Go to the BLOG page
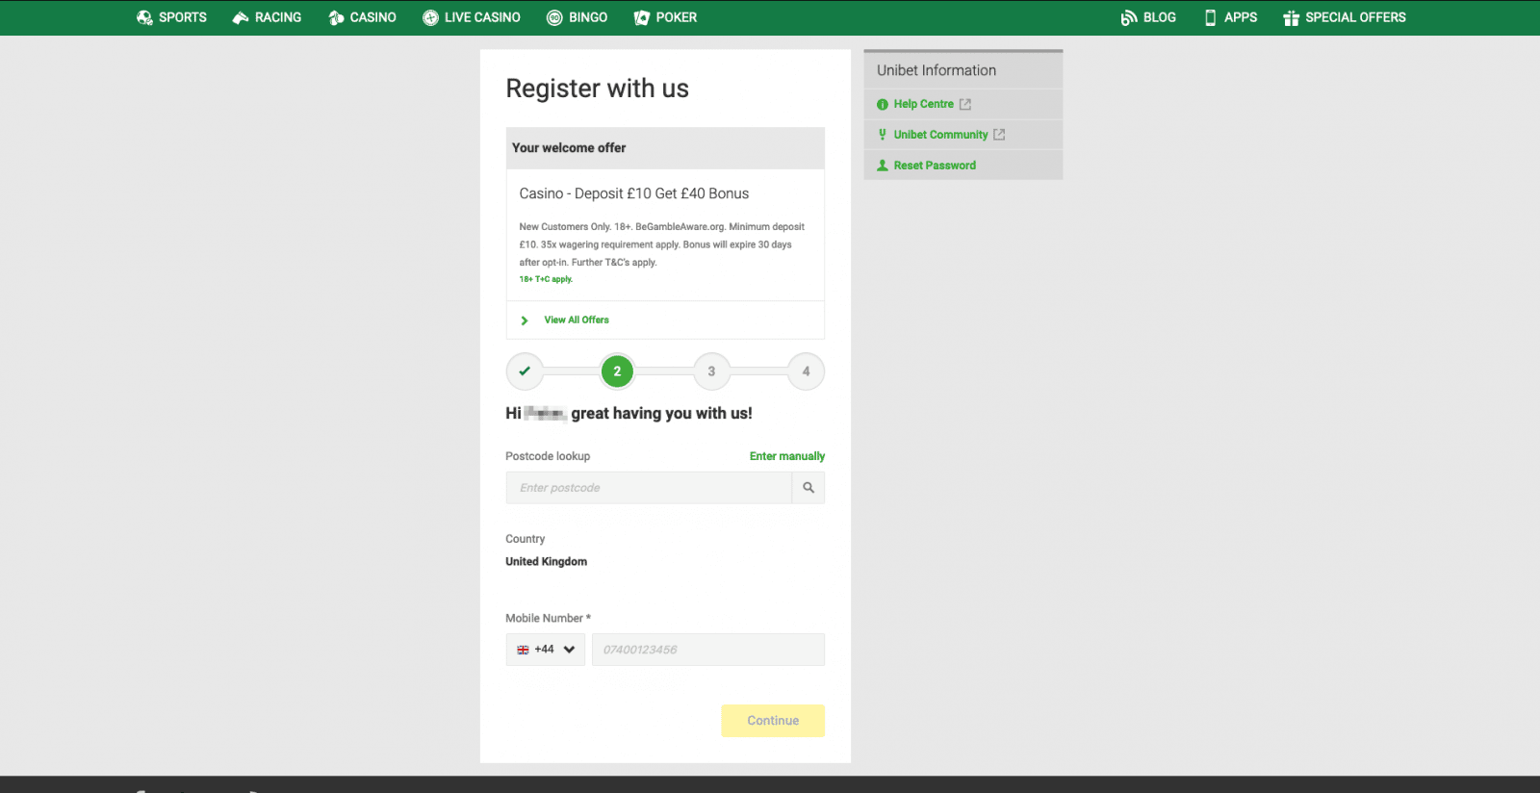Viewport: 1540px width, 793px height. 1148,17
